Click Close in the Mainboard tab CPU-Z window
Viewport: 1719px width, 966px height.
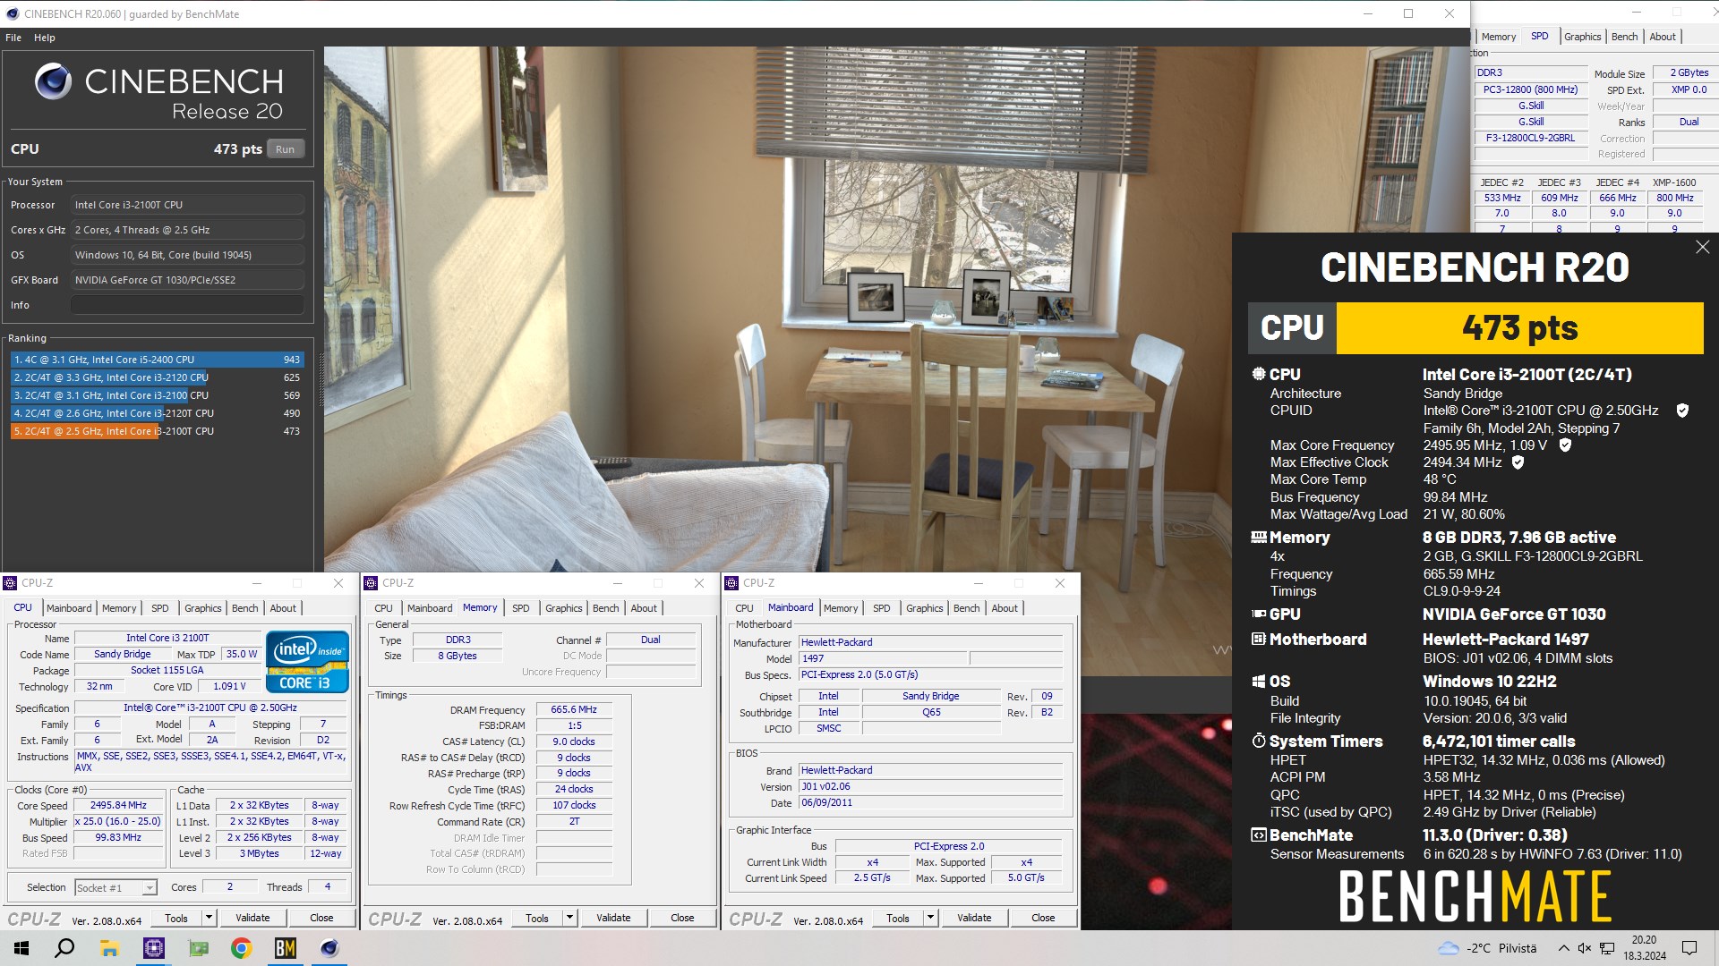tap(1043, 918)
